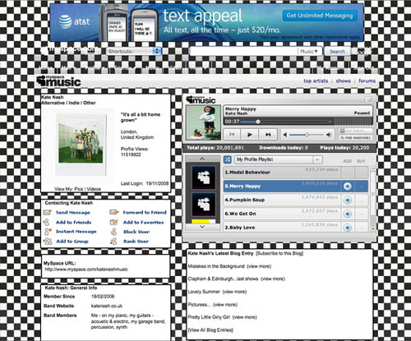Click the Search button
The image size is (411, 341).
(337, 52)
